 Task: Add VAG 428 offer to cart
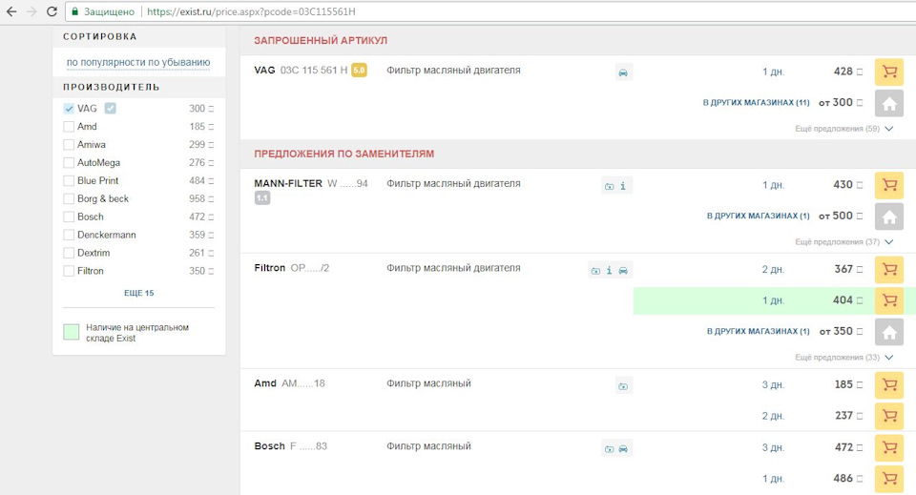[889, 72]
